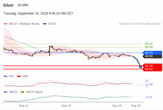Click the blue downward forecast arrow
This screenshot has width=163, height=110.
[137, 62]
